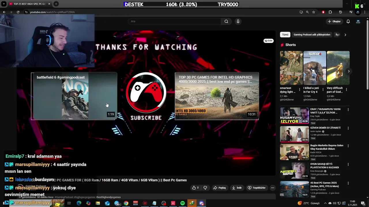This screenshot has width=369, height=207.
Task: Open Outlook from the taskbar
Action: pyautogui.click(x=107, y=203)
